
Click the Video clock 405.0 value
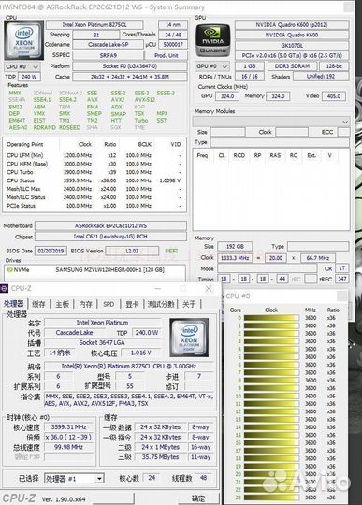tap(334, 96)
